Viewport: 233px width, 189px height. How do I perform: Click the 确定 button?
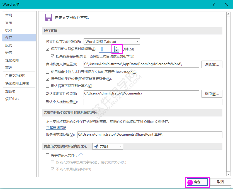tap(197, 182)
